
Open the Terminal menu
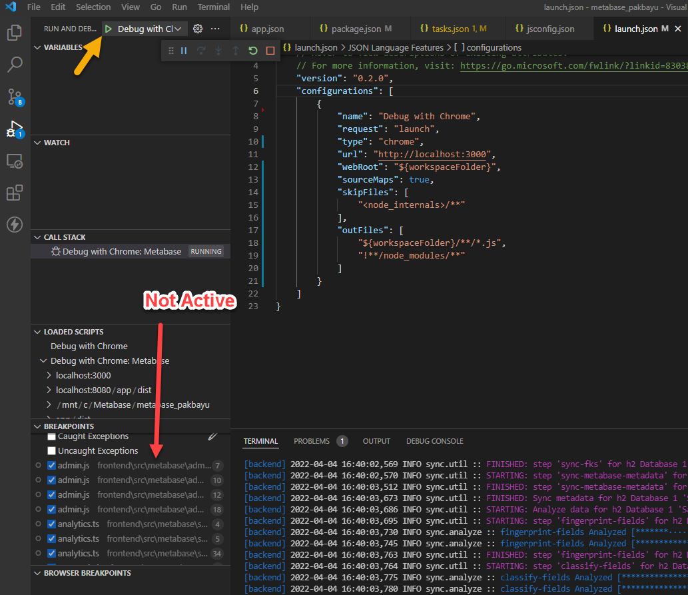click(213, 7)
